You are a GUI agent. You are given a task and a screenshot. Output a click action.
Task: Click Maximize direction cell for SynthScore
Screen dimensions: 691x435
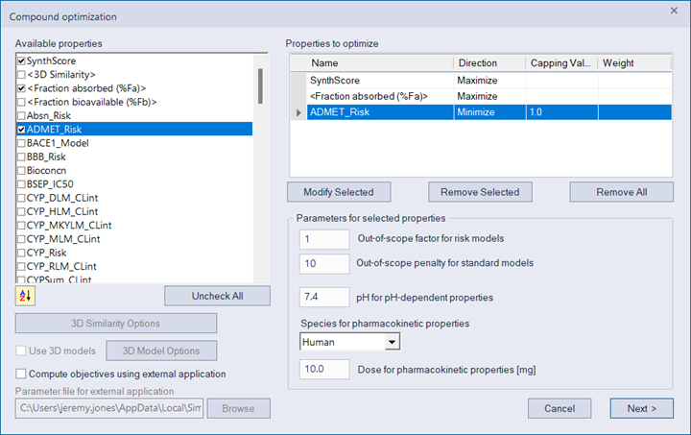click(489, 81)
